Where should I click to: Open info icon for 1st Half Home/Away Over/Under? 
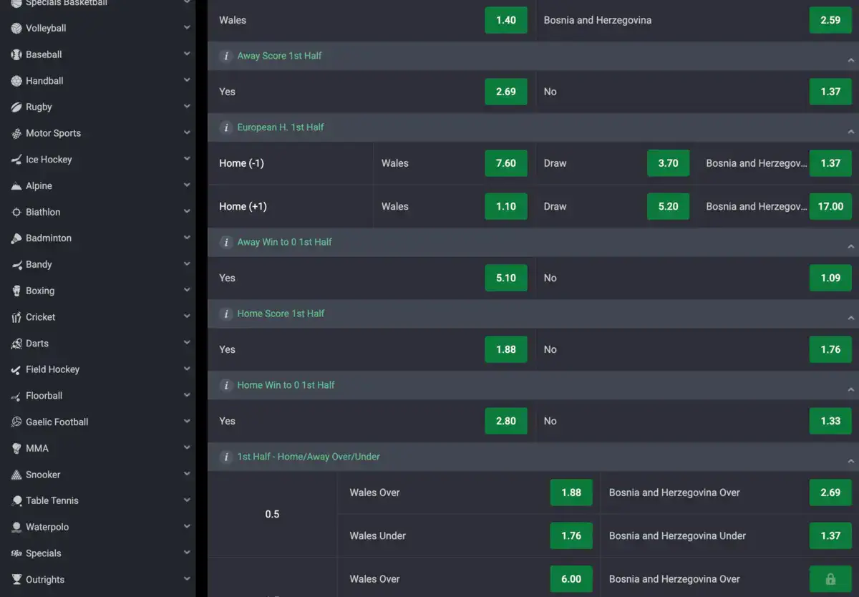click(226, 457)
